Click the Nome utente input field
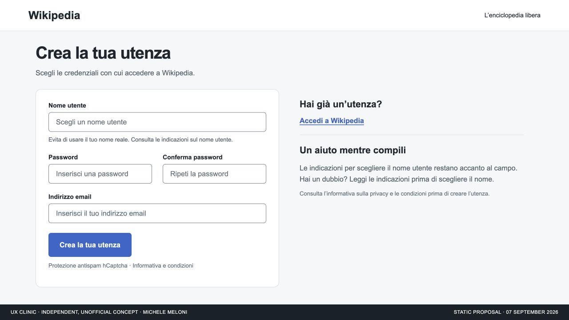Image resolution: width=569 pixels, height=320 pixels. [157, 122]
